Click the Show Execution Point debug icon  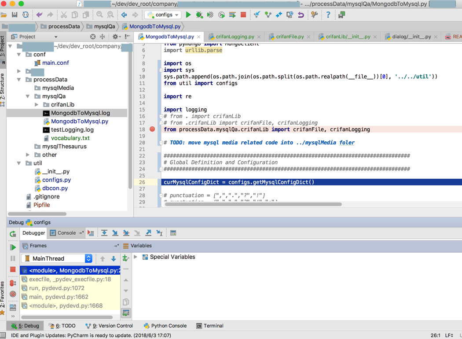(91, 233)
